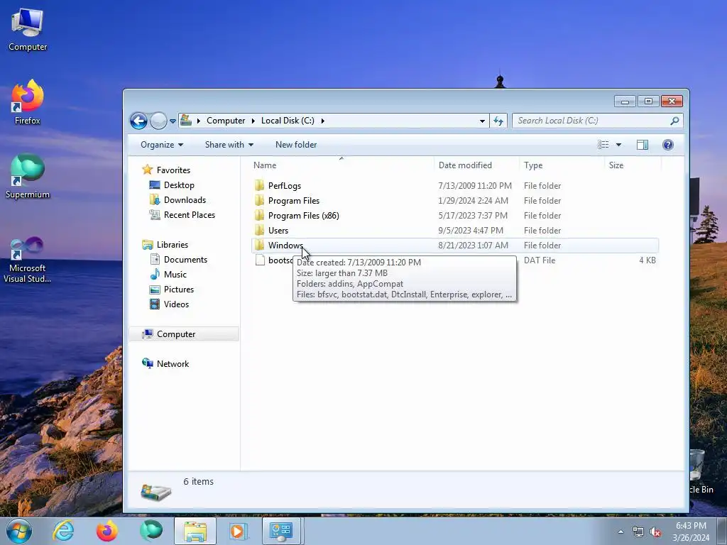
Task: Select the Program Files (x86) folder
Action: [x=303, y=216]
